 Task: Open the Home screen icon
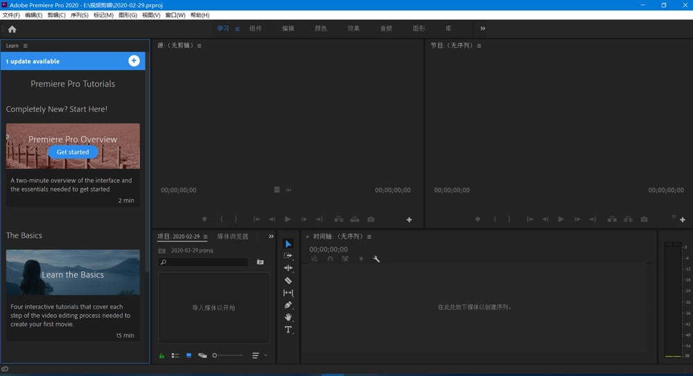12,29
